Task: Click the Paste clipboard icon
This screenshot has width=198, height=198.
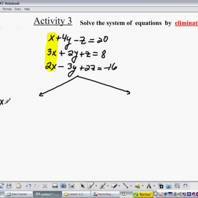Action: tap(19, 186)
